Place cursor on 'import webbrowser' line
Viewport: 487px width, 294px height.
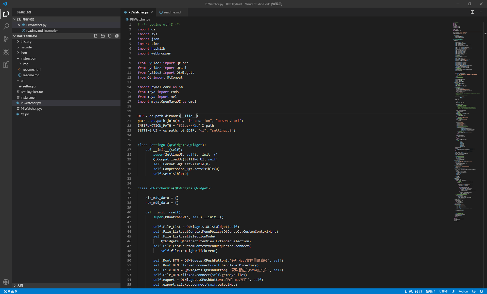[x=154, y=53]
